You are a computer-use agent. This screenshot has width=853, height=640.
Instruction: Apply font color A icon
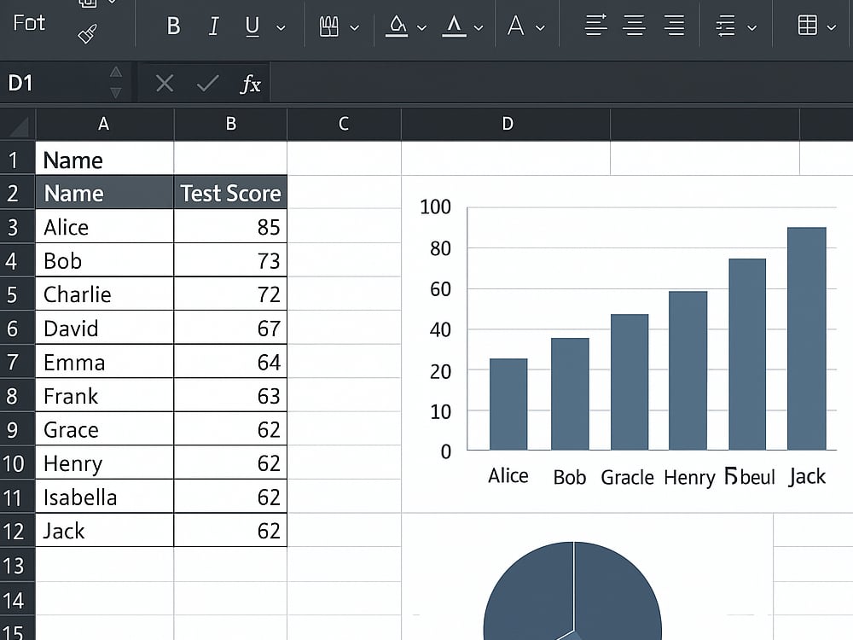tap(454, 26)
